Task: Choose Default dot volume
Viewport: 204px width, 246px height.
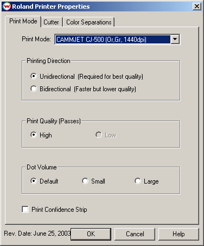Action: point(34,181)
